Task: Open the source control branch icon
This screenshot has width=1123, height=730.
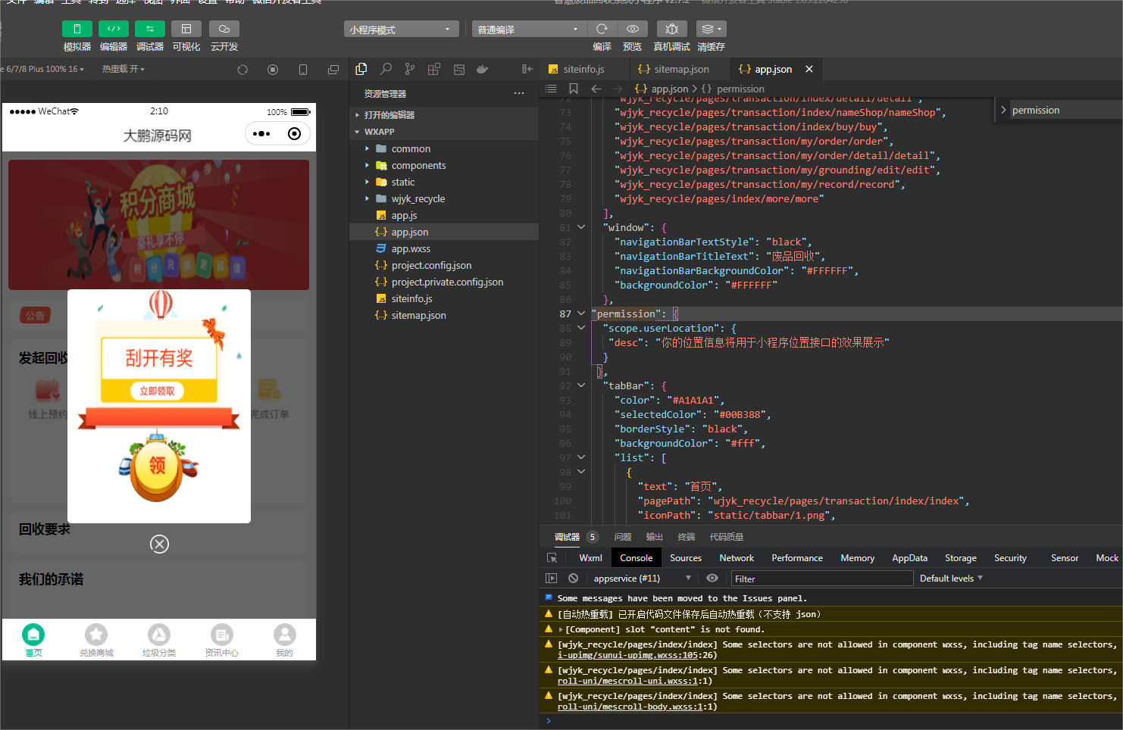Action: [410, 69]
